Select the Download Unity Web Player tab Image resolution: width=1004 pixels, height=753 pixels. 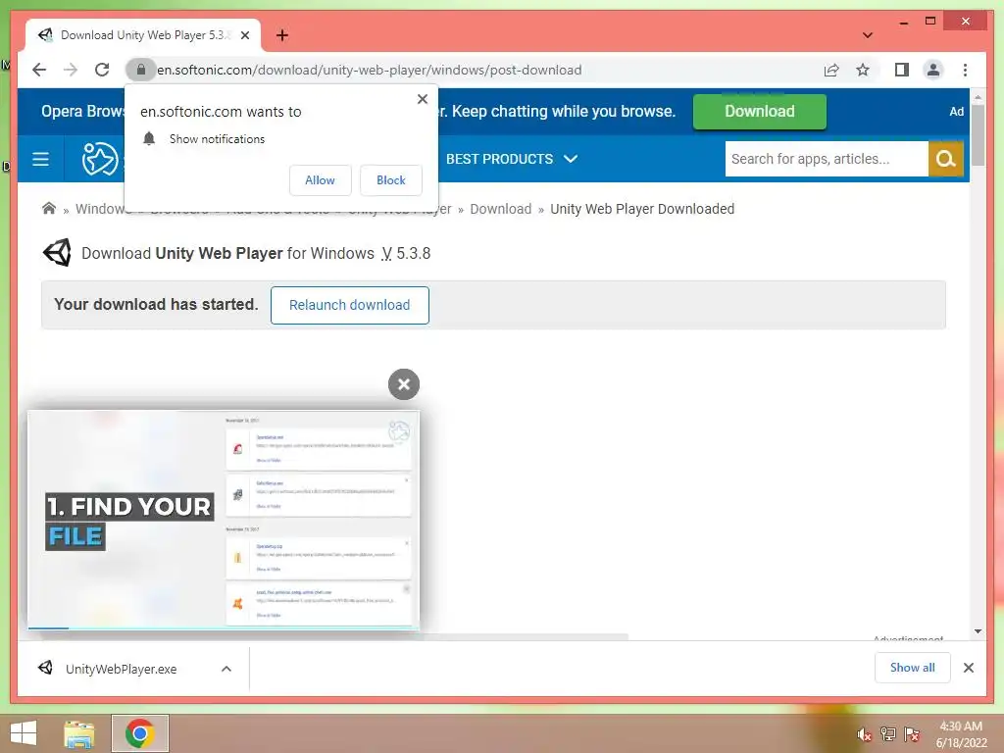point(143,35)
